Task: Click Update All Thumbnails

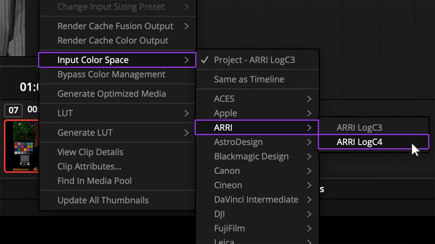Action: tap(117, 200)
